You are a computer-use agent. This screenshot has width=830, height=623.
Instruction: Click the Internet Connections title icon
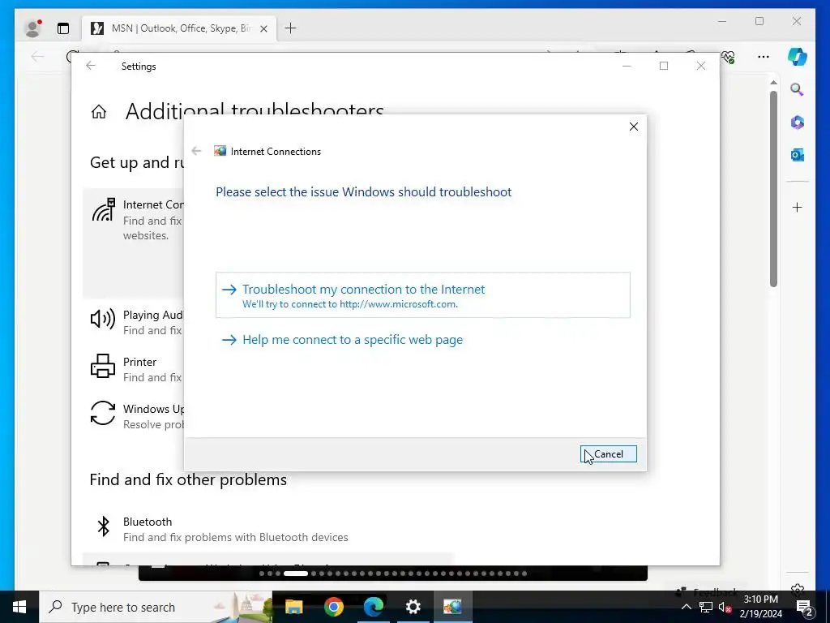point(220,151)
